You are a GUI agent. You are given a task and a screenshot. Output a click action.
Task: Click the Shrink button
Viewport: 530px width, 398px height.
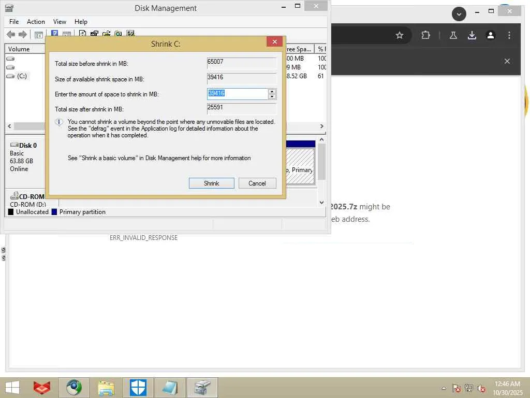(x=211, y=183)
